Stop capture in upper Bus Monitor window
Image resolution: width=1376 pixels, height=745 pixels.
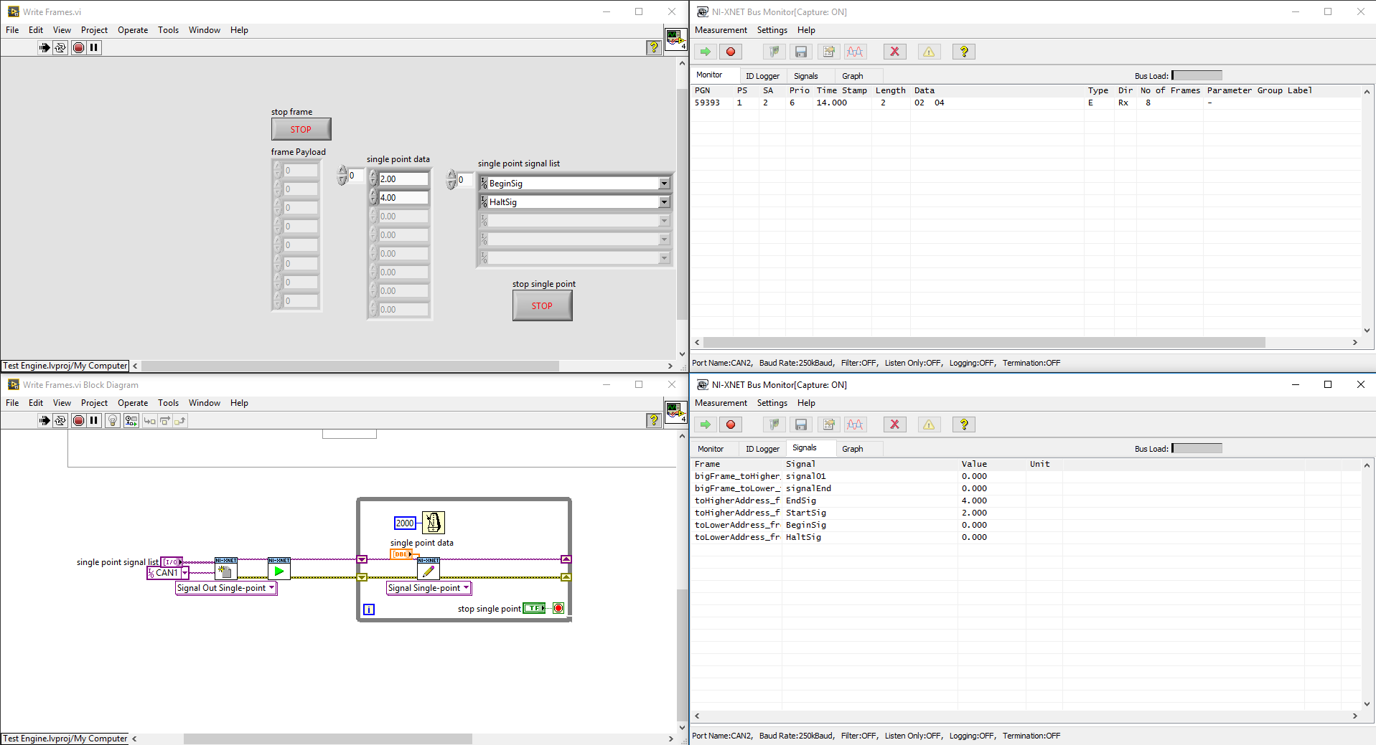[x=731, y=52]
